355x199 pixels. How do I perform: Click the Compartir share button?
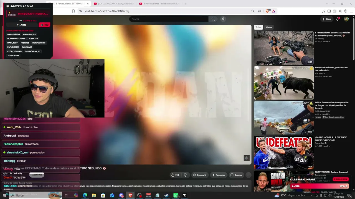pos(199,175)
